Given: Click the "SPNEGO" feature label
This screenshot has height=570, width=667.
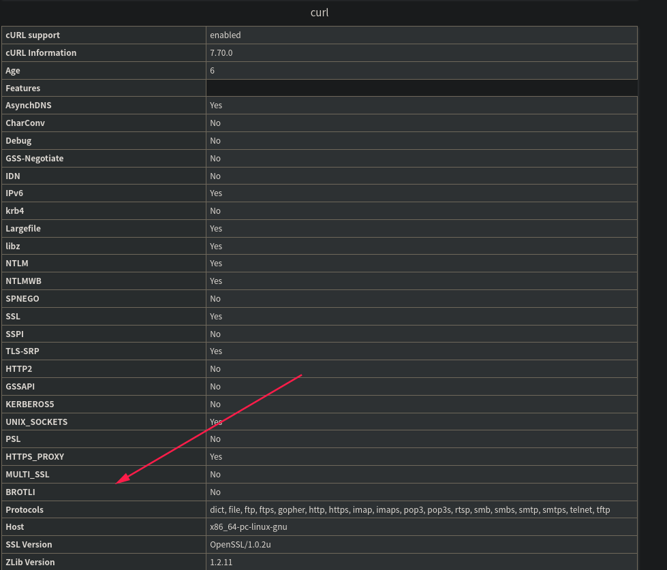Looking at the screenshot, I should point(22,299).
